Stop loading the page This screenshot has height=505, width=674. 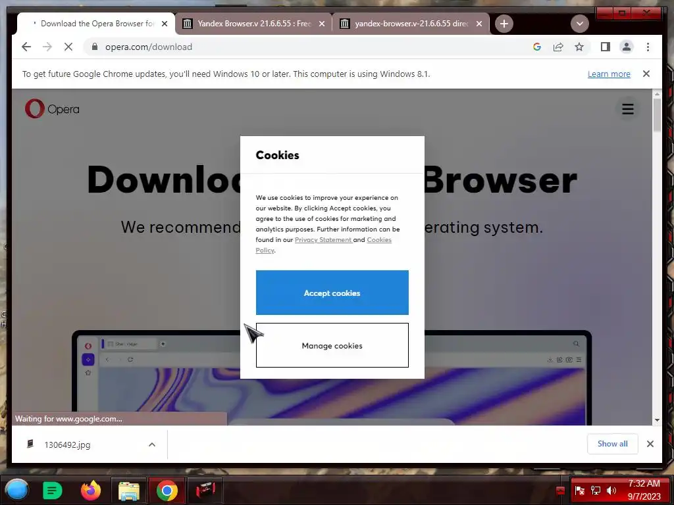pos(68,47)
